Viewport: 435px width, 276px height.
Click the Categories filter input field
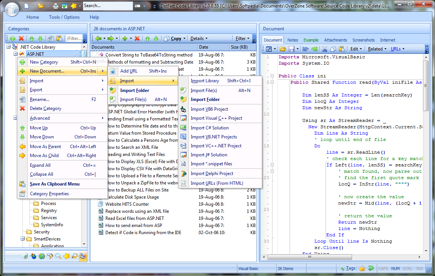[x=74, y=39]
